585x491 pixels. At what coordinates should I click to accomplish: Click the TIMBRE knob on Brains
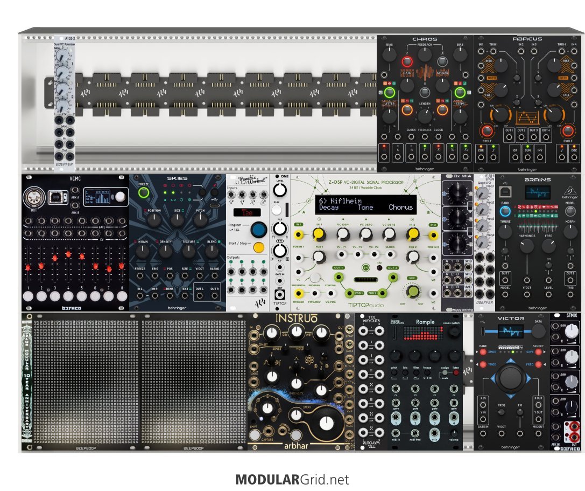(505, 232)
